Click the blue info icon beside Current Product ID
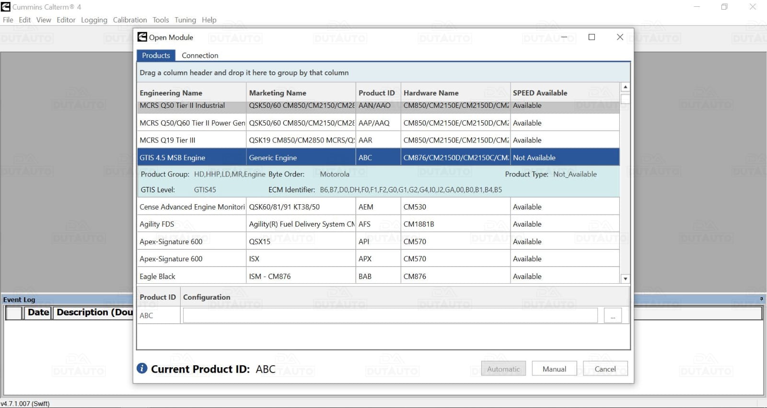 [142, 368]
